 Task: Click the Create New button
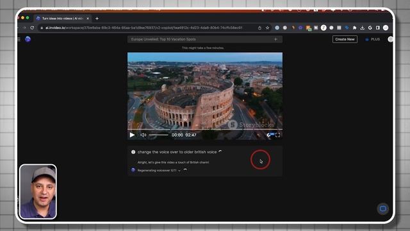(345, 39)
